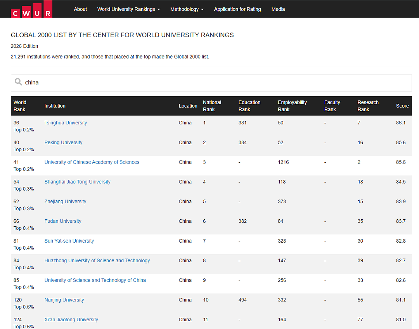Screen dimensions: 419x329
Task: Open Zhejiang University link
Action: 65,202
